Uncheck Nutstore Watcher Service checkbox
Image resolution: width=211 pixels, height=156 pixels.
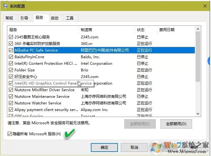coord(11,103)
